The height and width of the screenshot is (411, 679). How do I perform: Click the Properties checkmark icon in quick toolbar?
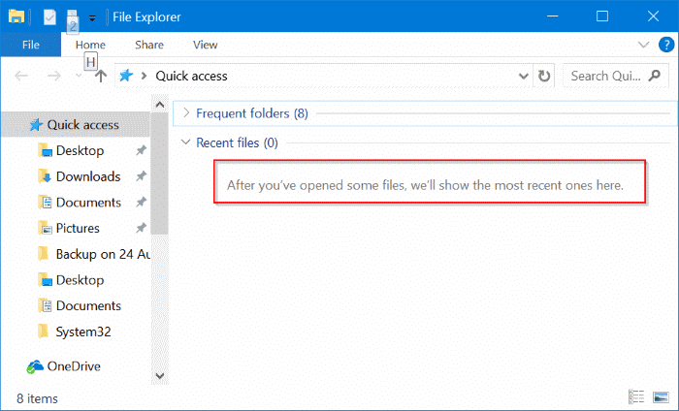coord(49,16)
